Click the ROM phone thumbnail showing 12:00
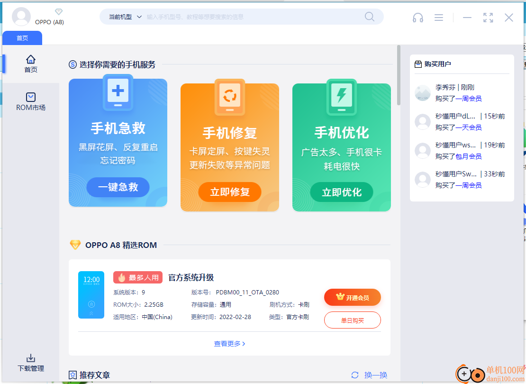Image resolution: width=526 pixels, height=384 pixels. [x=91, y=295]
